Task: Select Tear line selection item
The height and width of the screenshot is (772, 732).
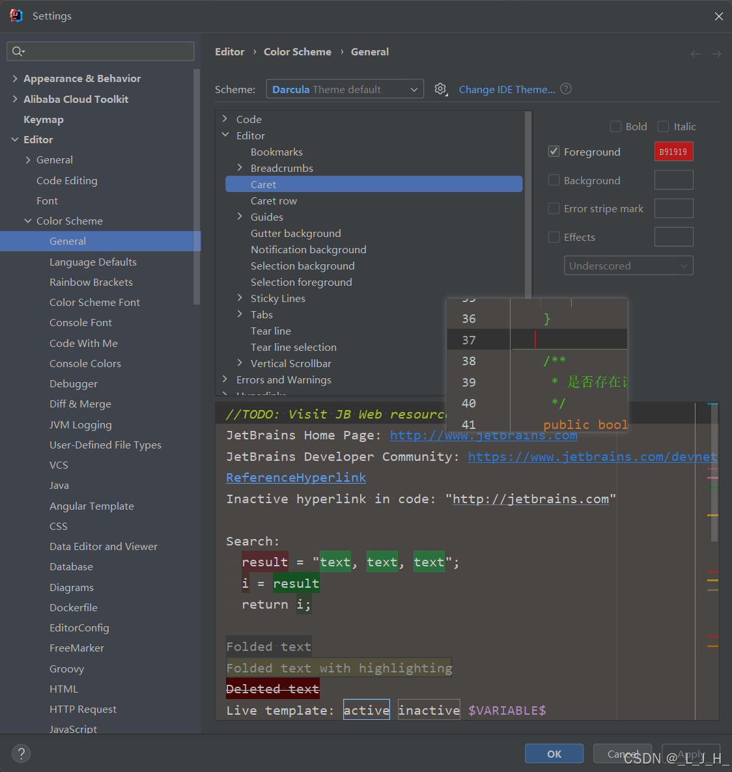Action: (294, 347)
